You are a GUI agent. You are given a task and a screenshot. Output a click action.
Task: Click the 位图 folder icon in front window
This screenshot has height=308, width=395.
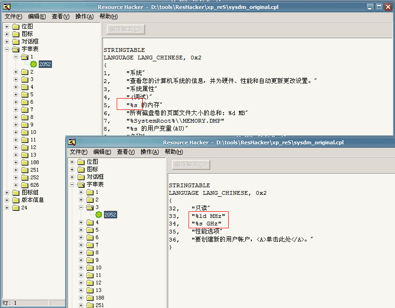81,162
